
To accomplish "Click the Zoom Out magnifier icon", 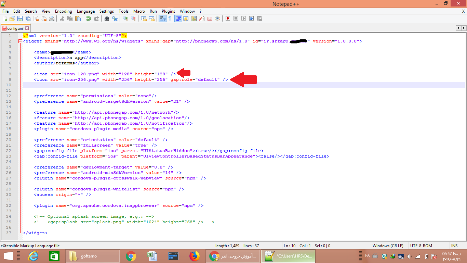I will (133, 18).
